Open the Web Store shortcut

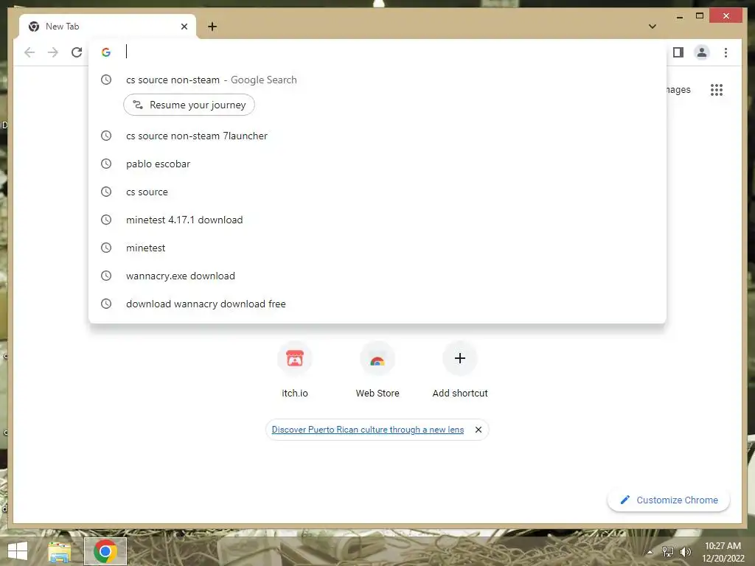(377, 370)
